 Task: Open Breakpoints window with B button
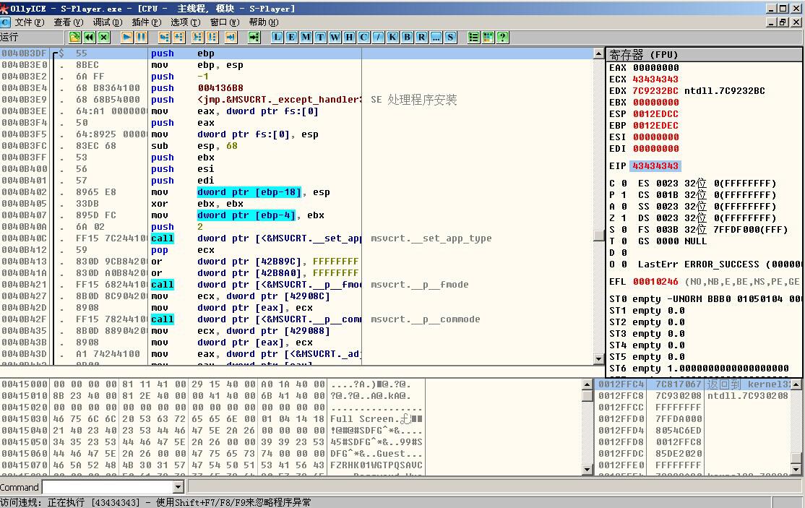tap(407, 37)
